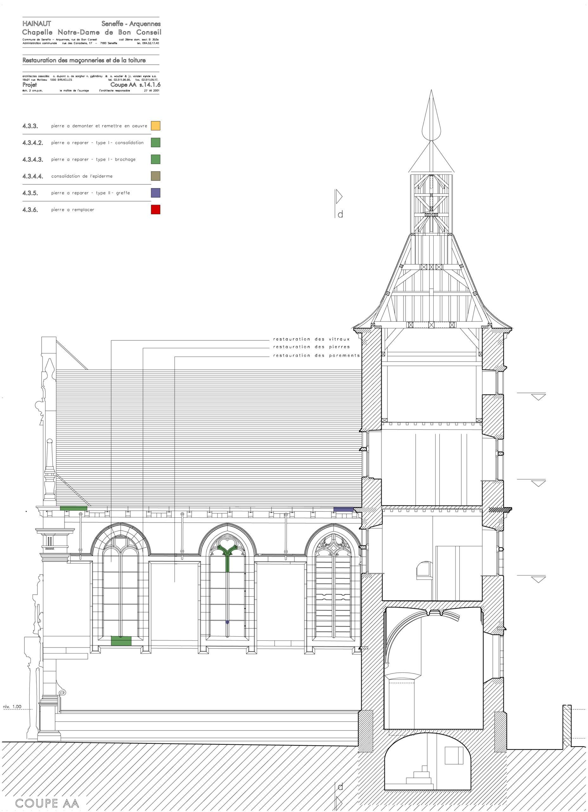Pick the yellow swatch for pierre a demonter

coord(155,126)
